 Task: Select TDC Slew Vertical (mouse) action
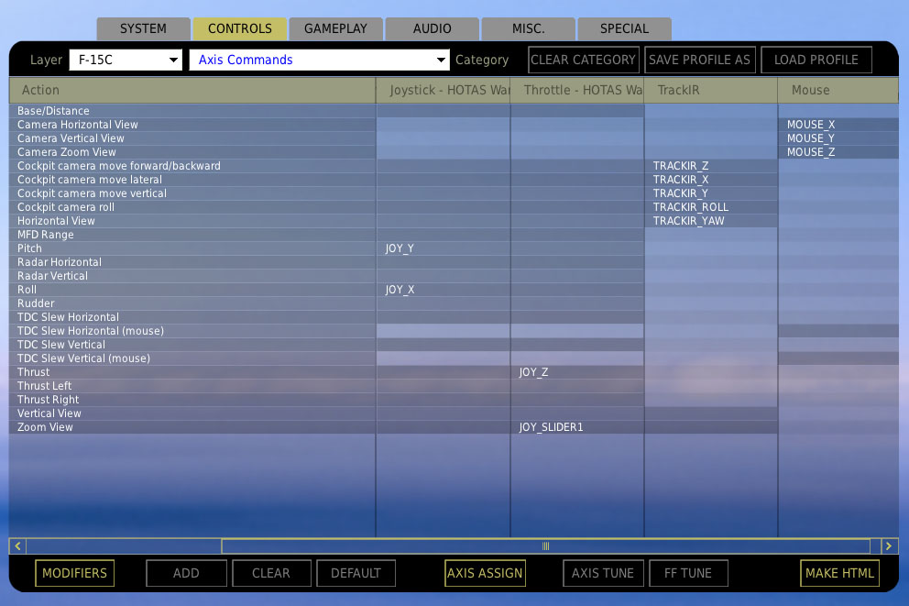point(192,358)
